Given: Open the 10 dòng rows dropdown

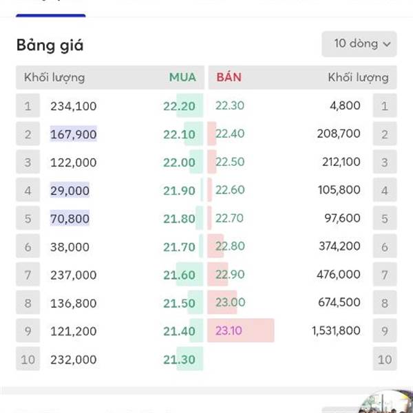Looking at the screenshot, I should pos(359,44).
